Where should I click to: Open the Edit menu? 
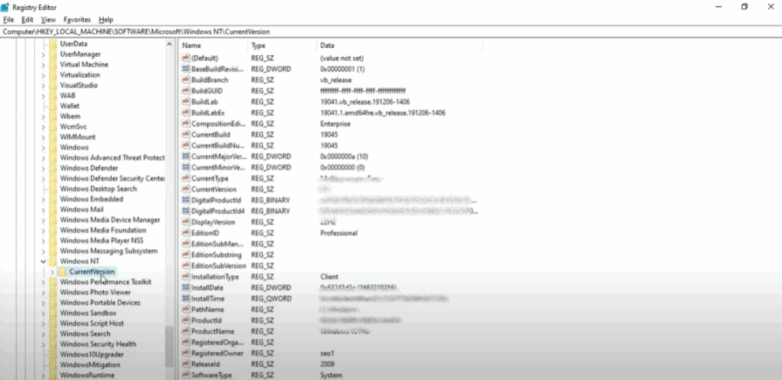click(x=27, y=20)
